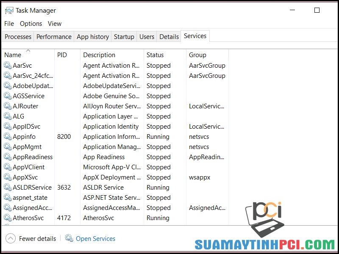Select PID cell 4172
The width and height of the screenshot is (339, 254).
64,218
